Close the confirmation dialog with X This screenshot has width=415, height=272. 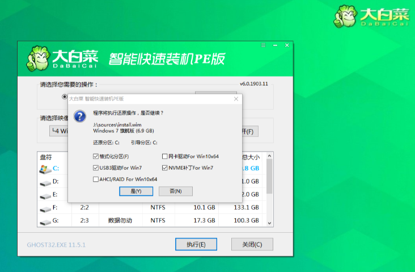point(236,99)
